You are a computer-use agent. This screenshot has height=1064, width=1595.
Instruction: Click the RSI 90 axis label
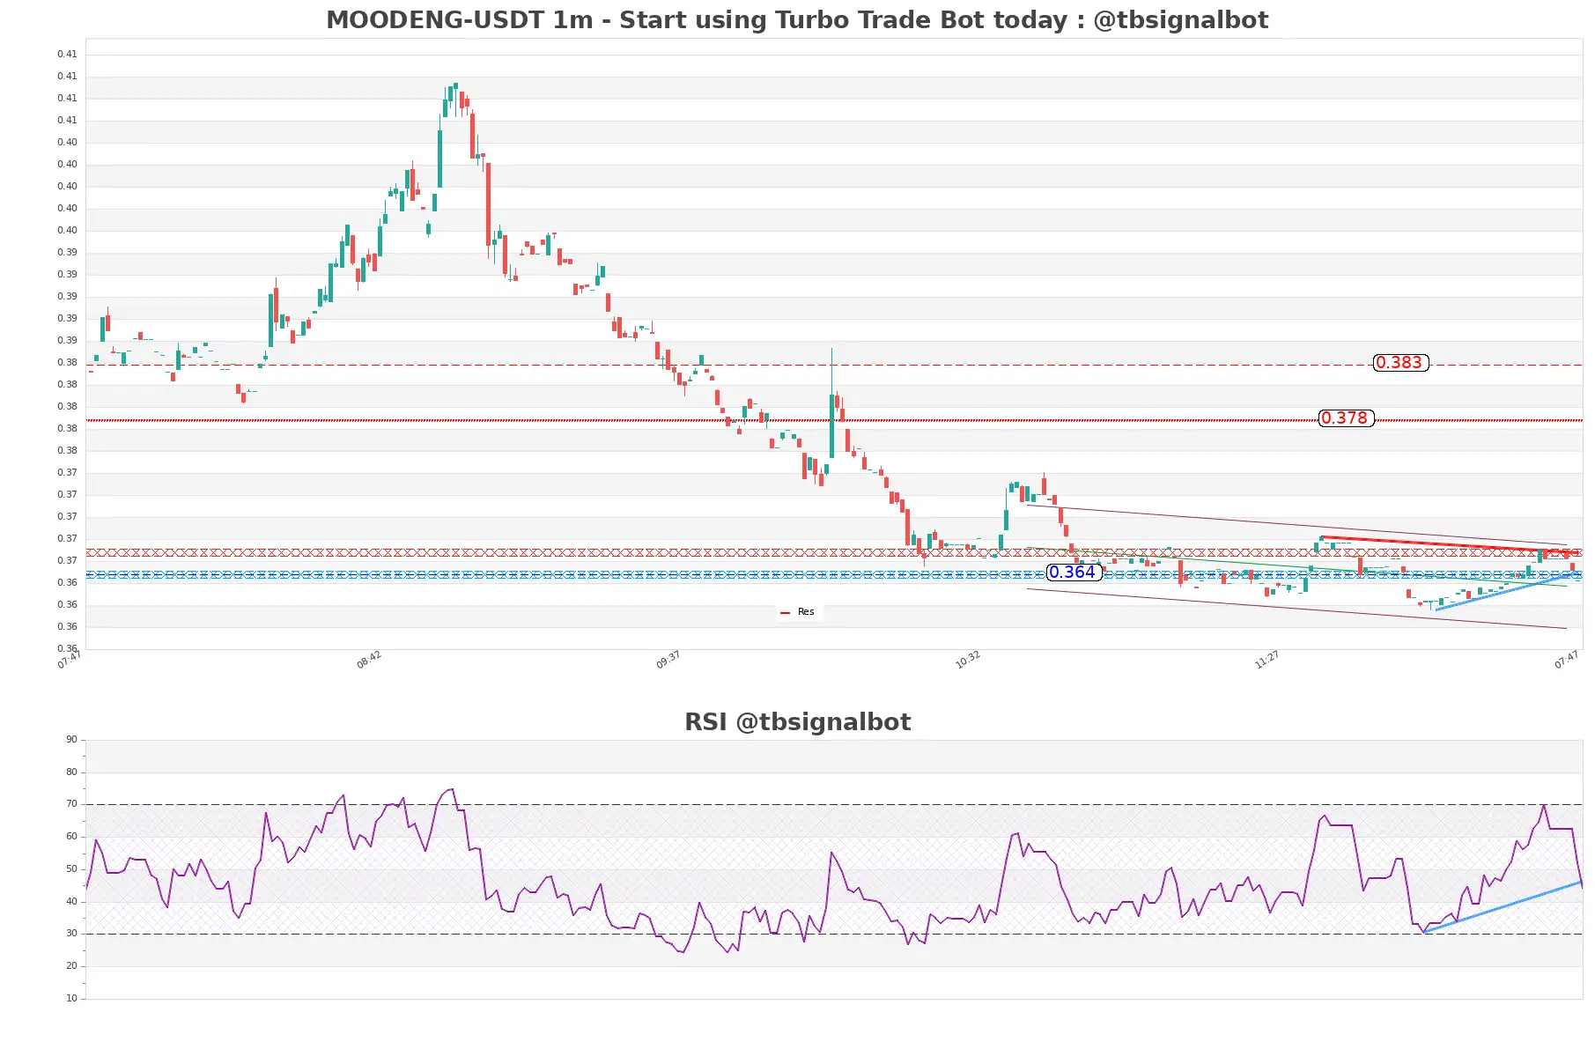(71, 740)
